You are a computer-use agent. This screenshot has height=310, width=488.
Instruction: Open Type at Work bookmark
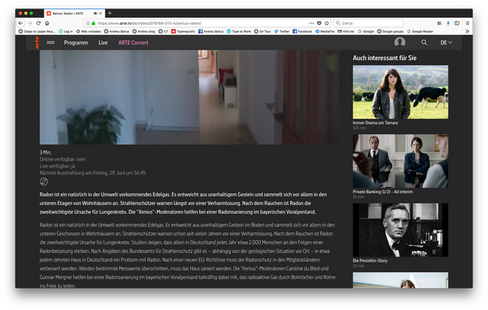pos(239,31)
